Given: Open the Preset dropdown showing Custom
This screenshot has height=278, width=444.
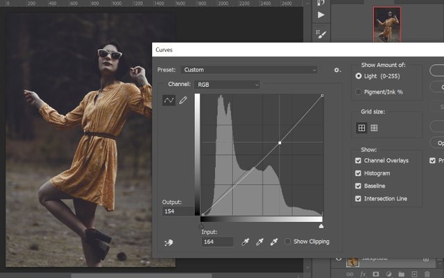Looking at the screenshot, I should pos(249,70).
